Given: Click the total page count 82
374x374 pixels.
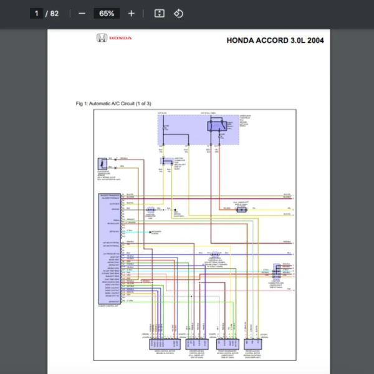Looking at the screenshot, I should coord(54,13).
